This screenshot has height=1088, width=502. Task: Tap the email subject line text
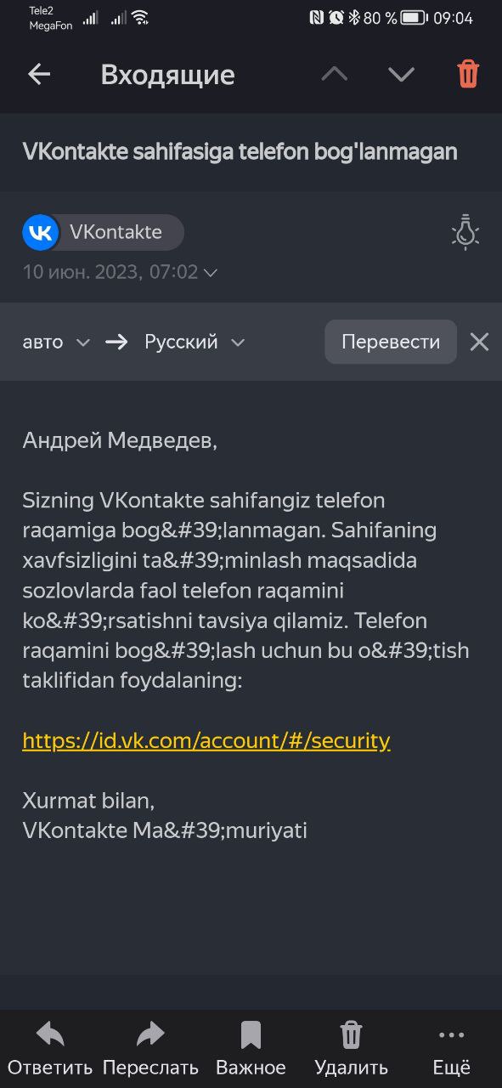240,151
